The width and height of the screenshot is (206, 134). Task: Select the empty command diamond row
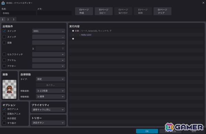73,39
